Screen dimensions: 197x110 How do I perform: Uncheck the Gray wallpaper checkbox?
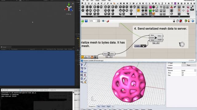[x=183, y=75]
